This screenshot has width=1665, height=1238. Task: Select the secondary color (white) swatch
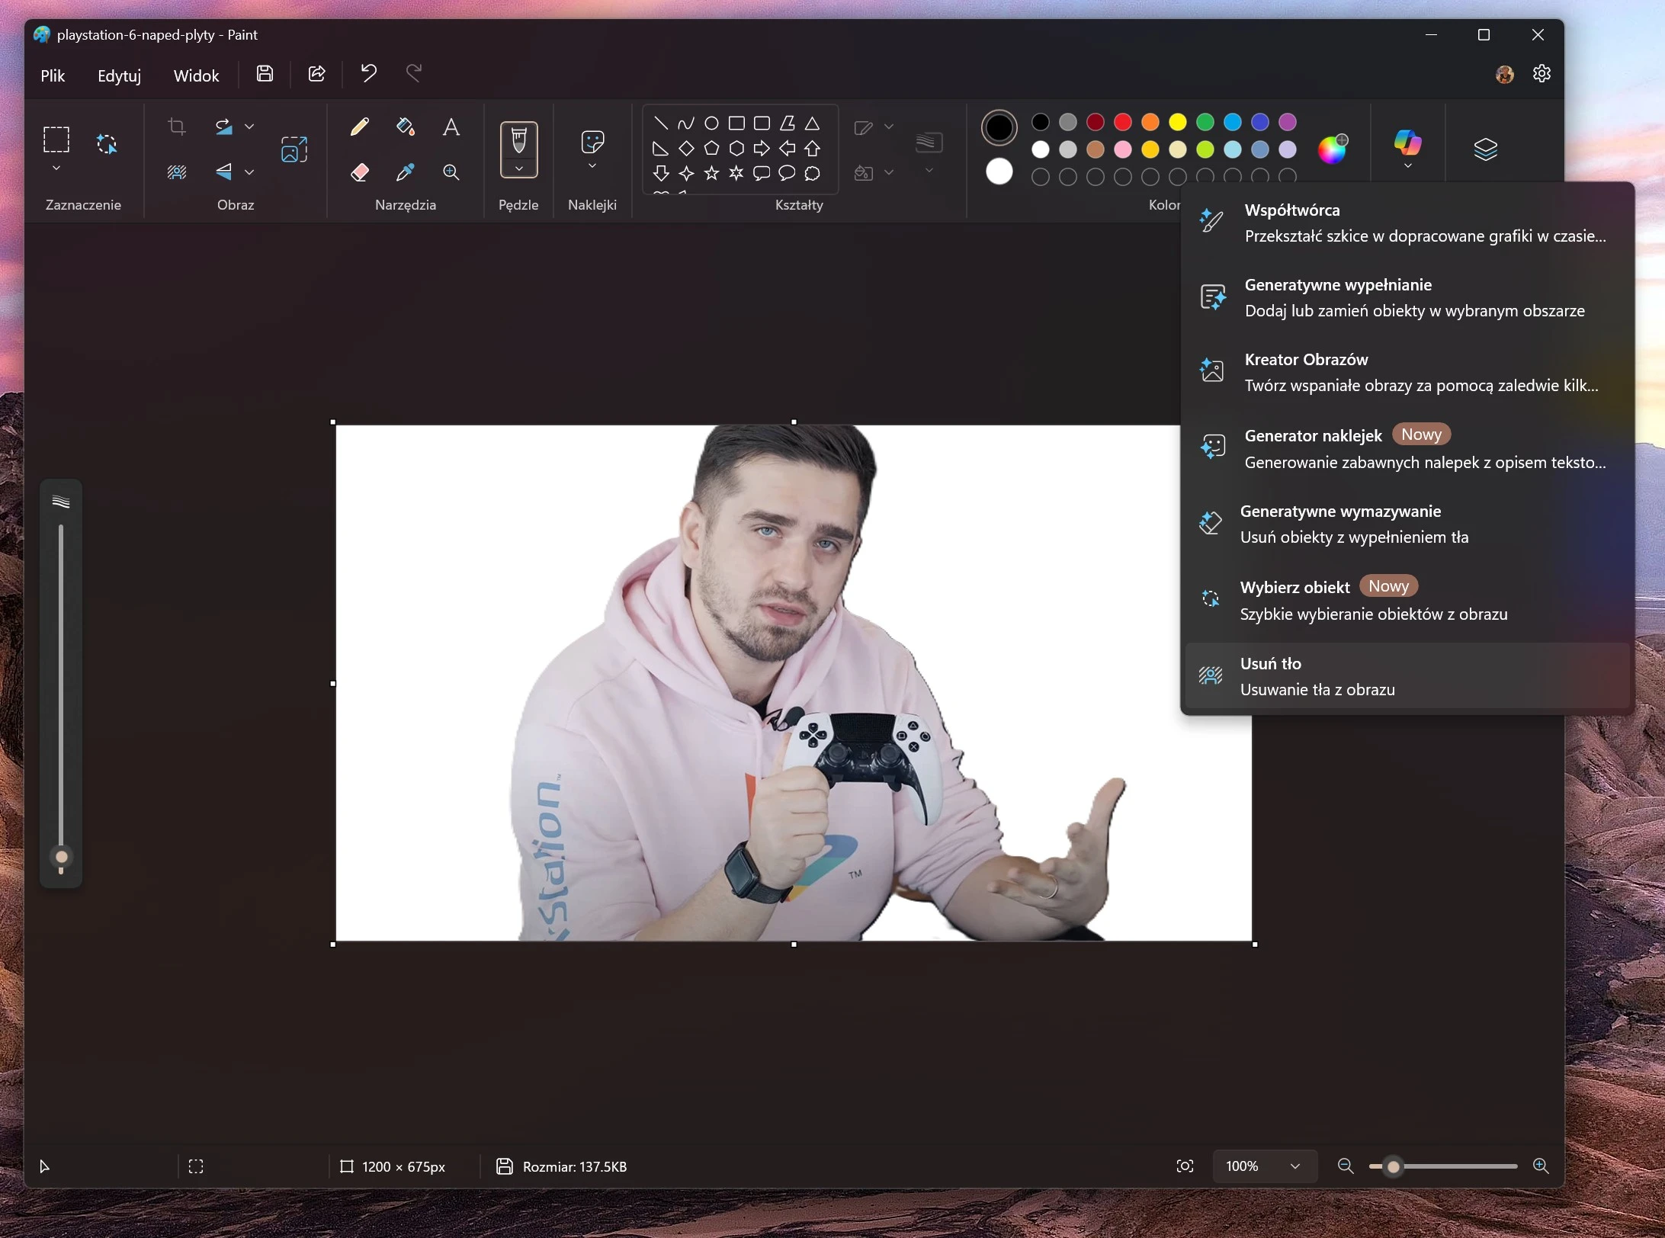[x=999, y=172]
